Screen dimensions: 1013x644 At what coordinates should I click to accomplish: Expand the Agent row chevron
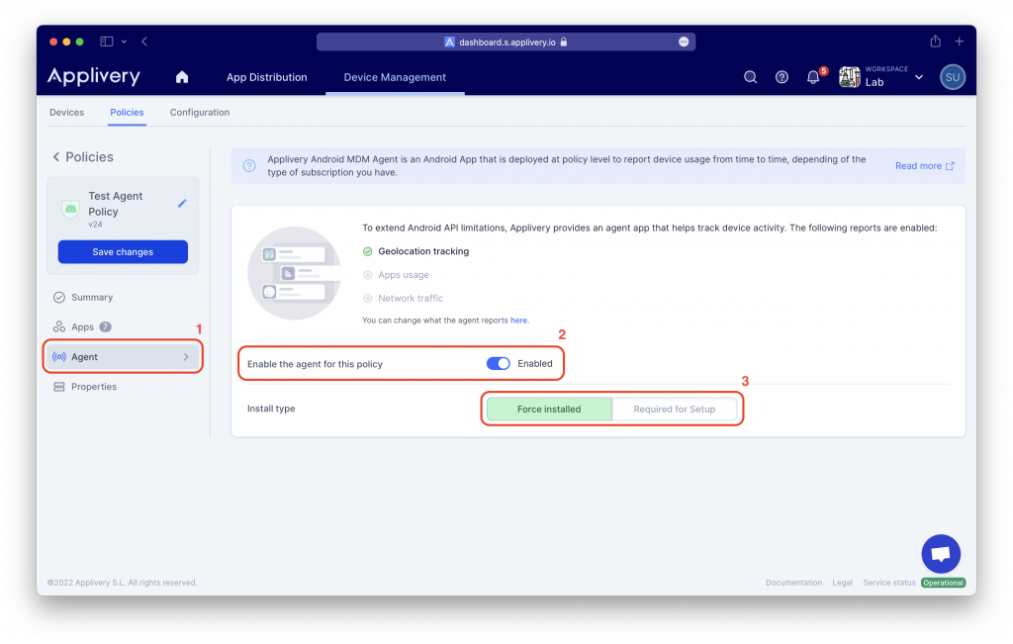[186, 357]
